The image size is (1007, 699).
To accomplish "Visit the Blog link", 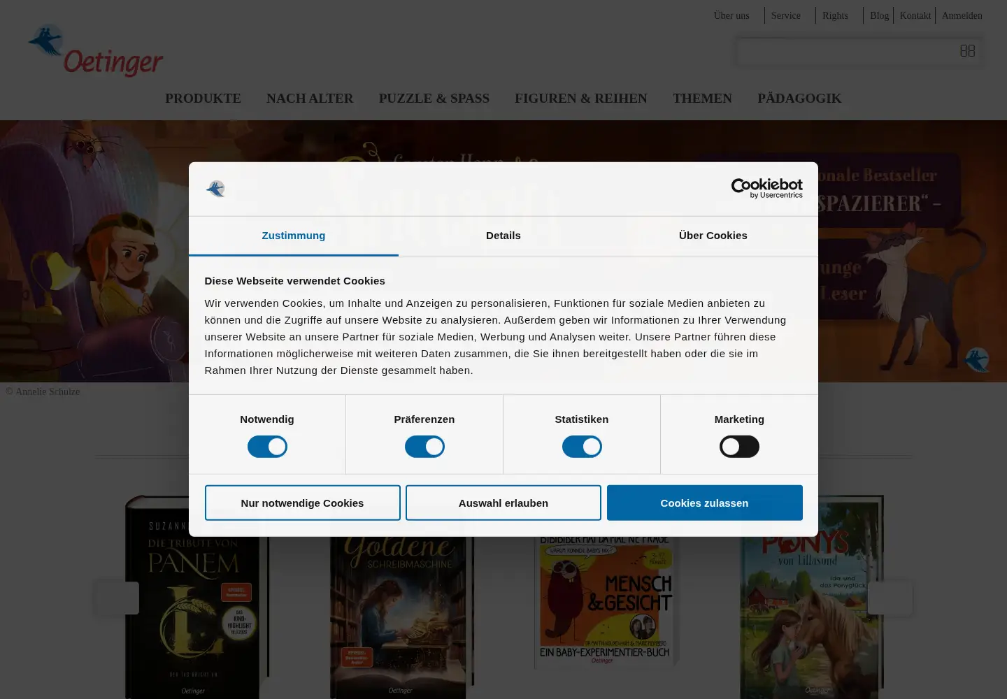I will coord(879,15).
